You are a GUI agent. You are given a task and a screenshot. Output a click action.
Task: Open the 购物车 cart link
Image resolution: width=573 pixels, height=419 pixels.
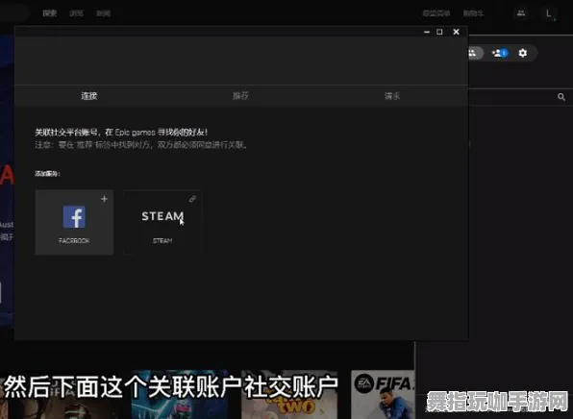[474, 13]
